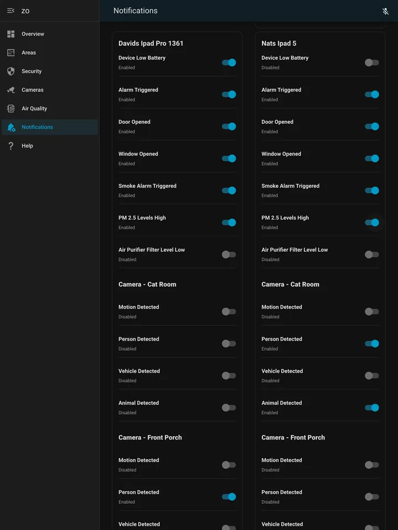Enable Cat Room Animal Detected on Davids Ipad
The width and height of the screenshot is (398, 530).
(x=229, y=407)
